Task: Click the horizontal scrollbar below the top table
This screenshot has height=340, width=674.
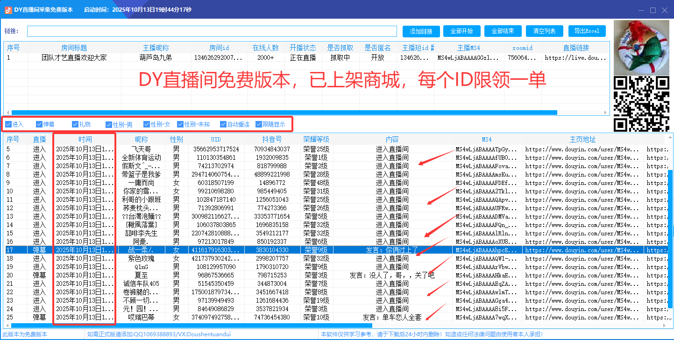Action: pyautogui.click(x=280, y=112)
